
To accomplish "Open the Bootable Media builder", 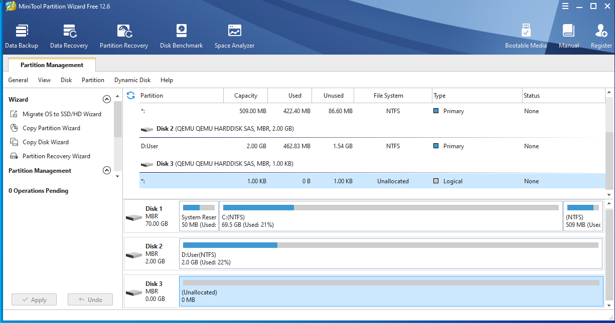I will tap(526, 37).
